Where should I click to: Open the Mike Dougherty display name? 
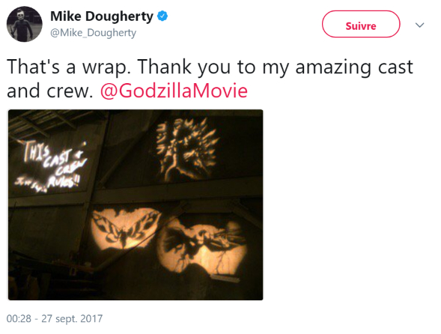[102, 16]
